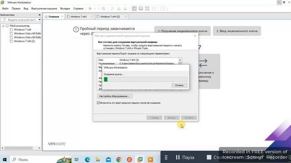Click the library scrollbar right arrow
The height and width of the screenshot is (163, 291).
[x=39, y=148]
